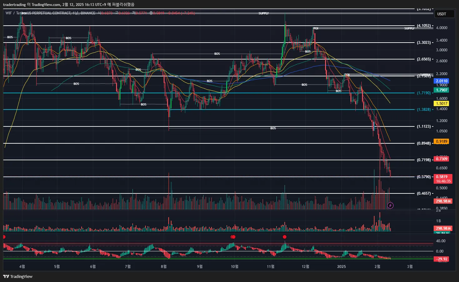Select the (4.1052) horizontal level label
The width and height of the screenshot is (459, 282).
point(424,26)
